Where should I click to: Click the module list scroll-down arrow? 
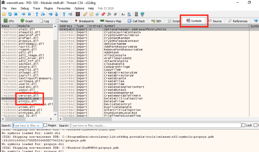[x=55, y=114]
